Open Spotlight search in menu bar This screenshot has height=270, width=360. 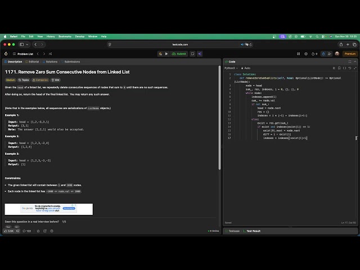click(x=317, y=37)
